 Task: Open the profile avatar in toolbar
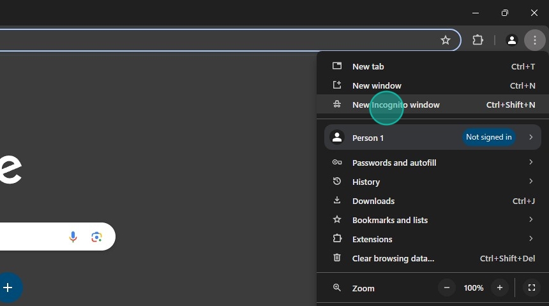click(x=511, y=40)
